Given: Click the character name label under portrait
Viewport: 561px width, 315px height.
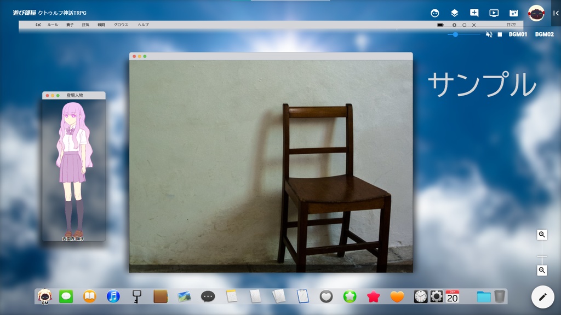Looking at the screenshot, I should tap(73, 238).
